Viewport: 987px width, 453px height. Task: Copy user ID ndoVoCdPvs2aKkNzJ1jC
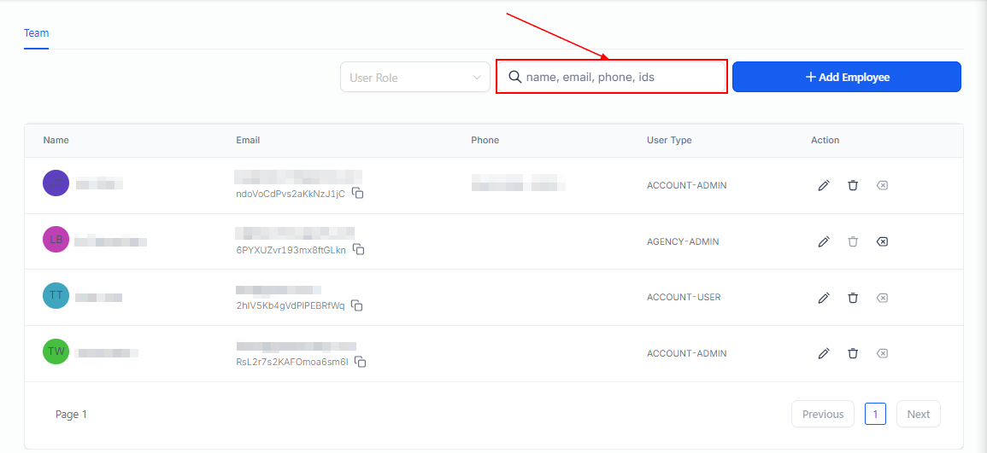coord(359,194)
